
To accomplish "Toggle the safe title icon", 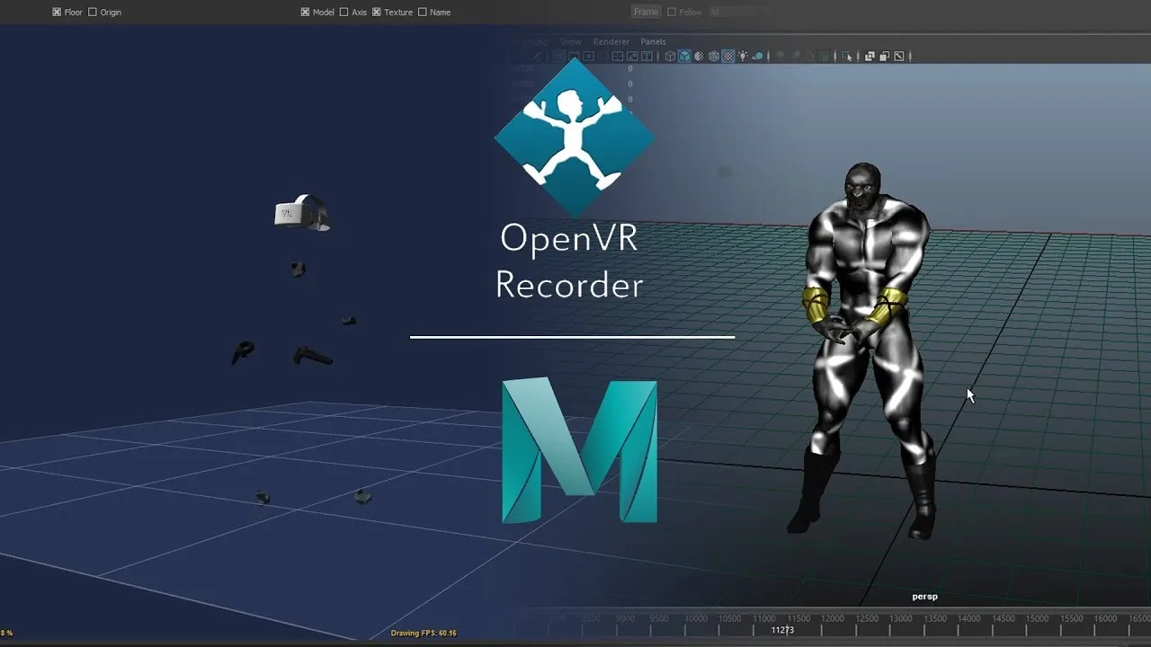I will tap(647, 56).
